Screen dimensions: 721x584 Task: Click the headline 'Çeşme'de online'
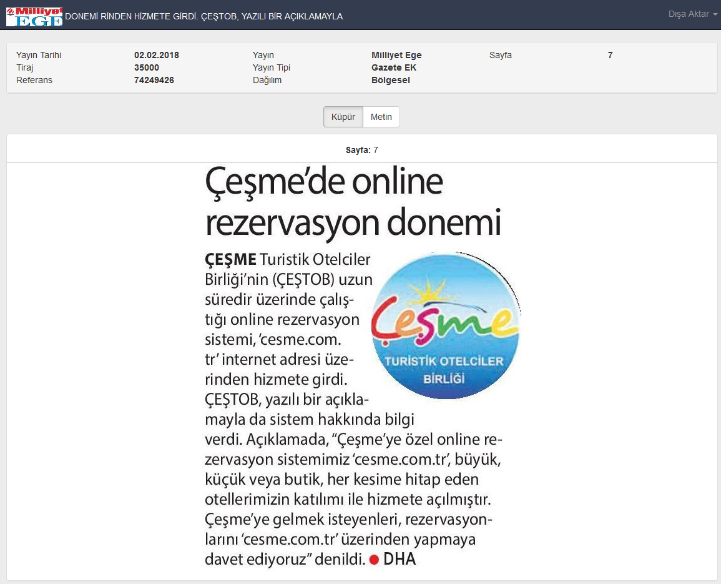324,182
